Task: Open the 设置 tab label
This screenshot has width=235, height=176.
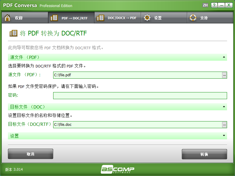Action: [158, 18]
